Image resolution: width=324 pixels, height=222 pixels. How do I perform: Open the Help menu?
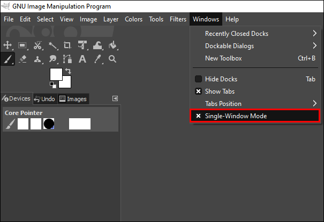pyautogui.click(x=232, y=19)
